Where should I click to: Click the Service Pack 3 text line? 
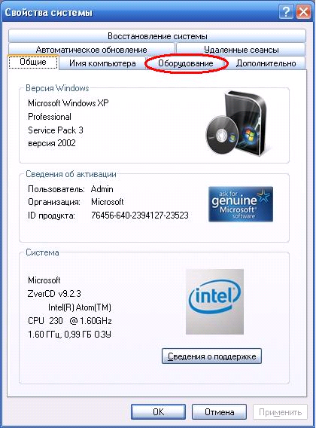56,130
